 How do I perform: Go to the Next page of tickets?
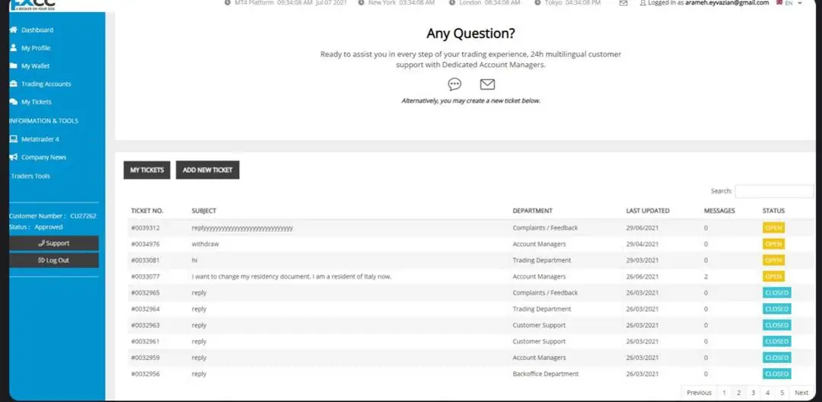801,393
